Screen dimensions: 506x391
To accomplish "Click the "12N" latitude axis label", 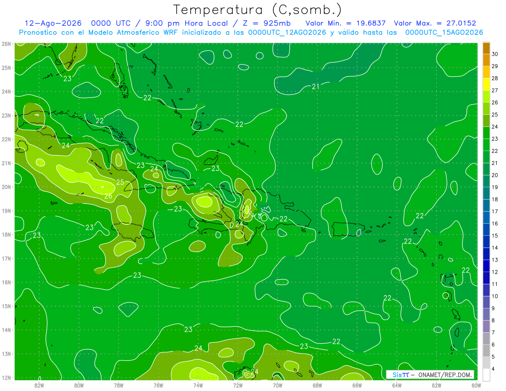I will coord(6,378).
